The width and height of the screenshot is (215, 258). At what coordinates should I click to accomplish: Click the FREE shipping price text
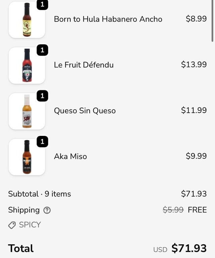coord(197,210)
